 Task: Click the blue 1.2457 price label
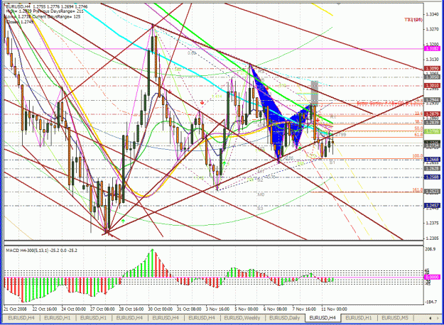tap(432, 206)
